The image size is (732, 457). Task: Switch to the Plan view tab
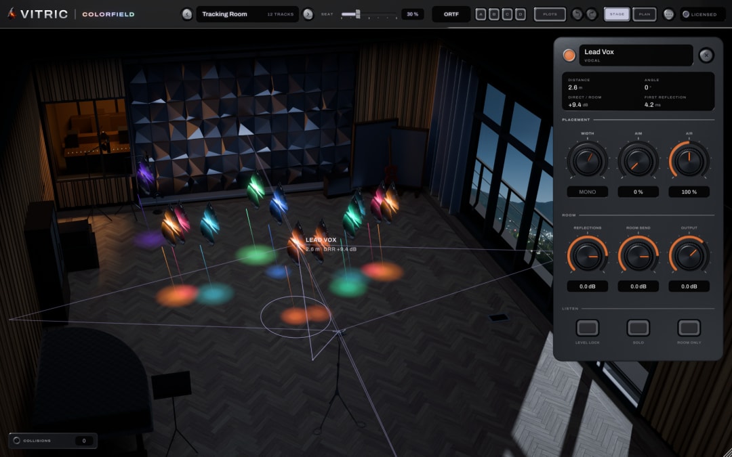[x=645, y=14]
